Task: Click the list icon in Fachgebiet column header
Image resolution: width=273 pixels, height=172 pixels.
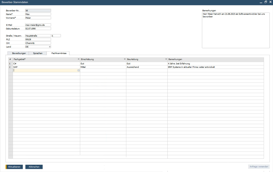Action: (78, 59)
